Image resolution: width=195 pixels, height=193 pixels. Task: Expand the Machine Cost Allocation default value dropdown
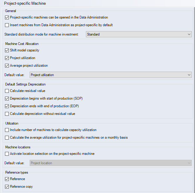click(111, 75)
